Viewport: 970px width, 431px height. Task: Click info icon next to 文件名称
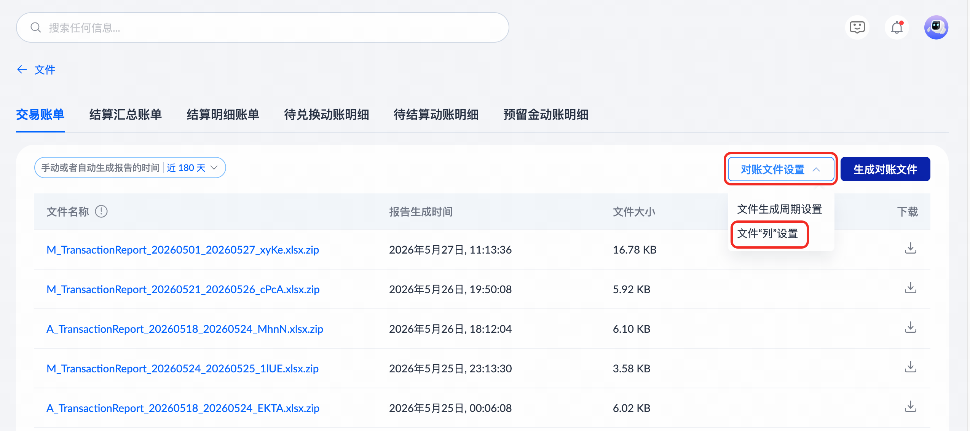pos(101,211)
